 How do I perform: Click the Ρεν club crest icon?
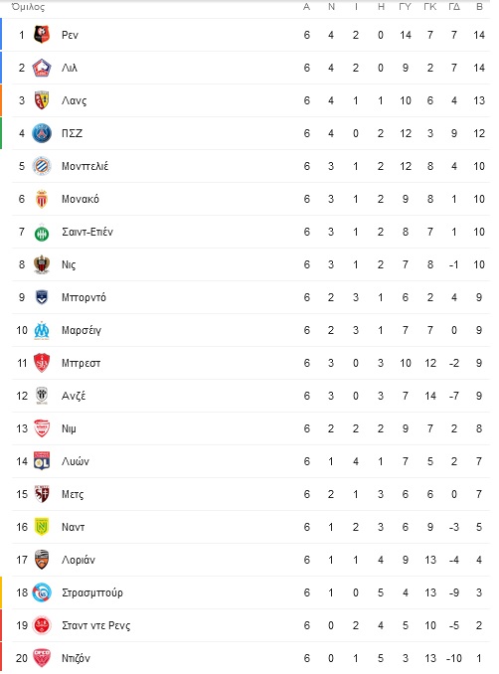coord(42,35)
